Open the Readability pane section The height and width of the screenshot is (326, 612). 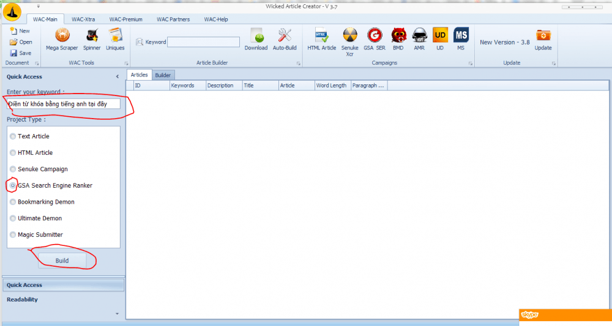tap(63, 300)
